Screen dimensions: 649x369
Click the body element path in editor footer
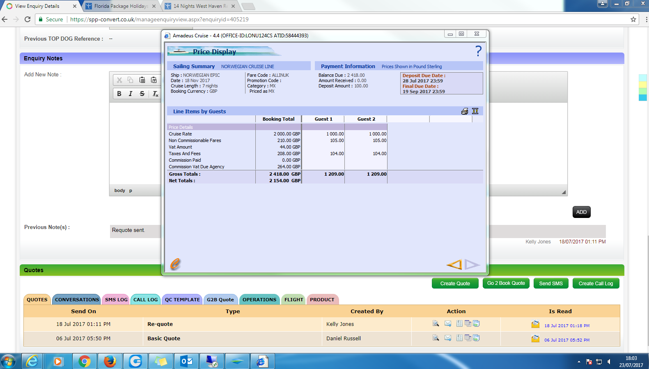(x=120, y=190)
